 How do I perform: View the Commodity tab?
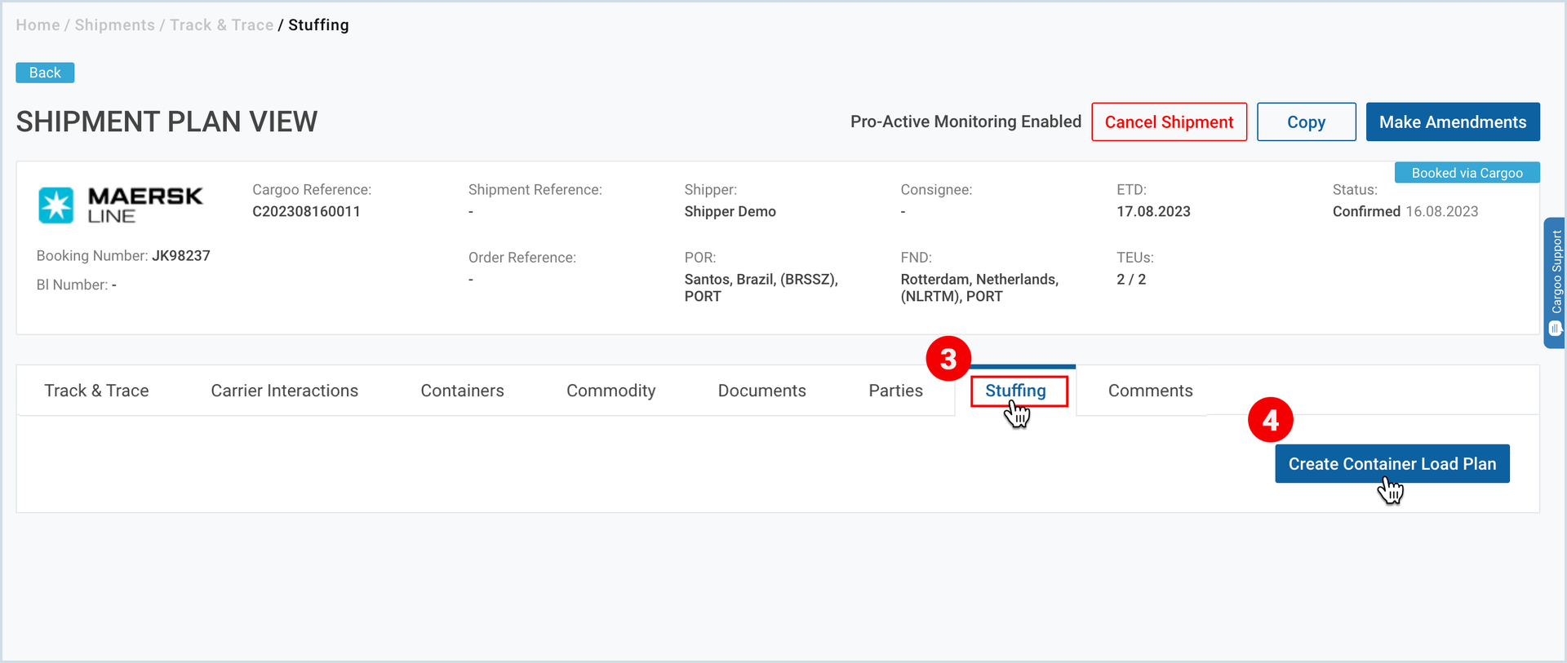(x=610, y=391)
